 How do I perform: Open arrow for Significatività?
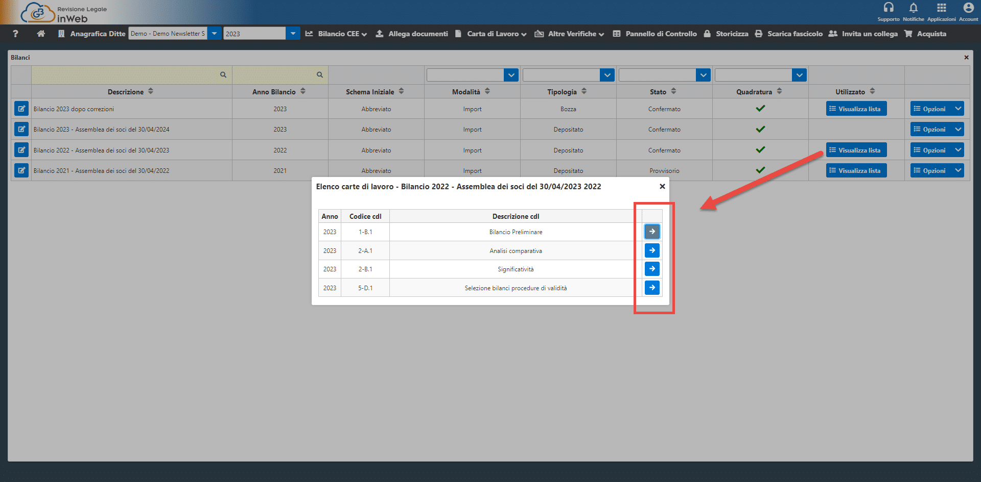652,269
